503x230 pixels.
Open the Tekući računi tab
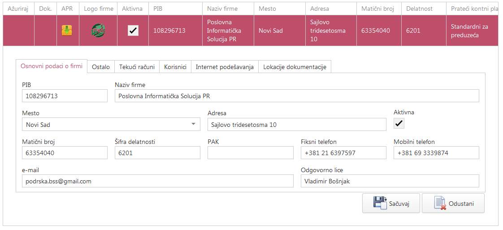(x=137, y=67)
